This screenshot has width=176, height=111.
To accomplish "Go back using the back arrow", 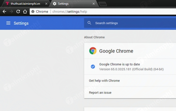I will click(x=4, y=11).
